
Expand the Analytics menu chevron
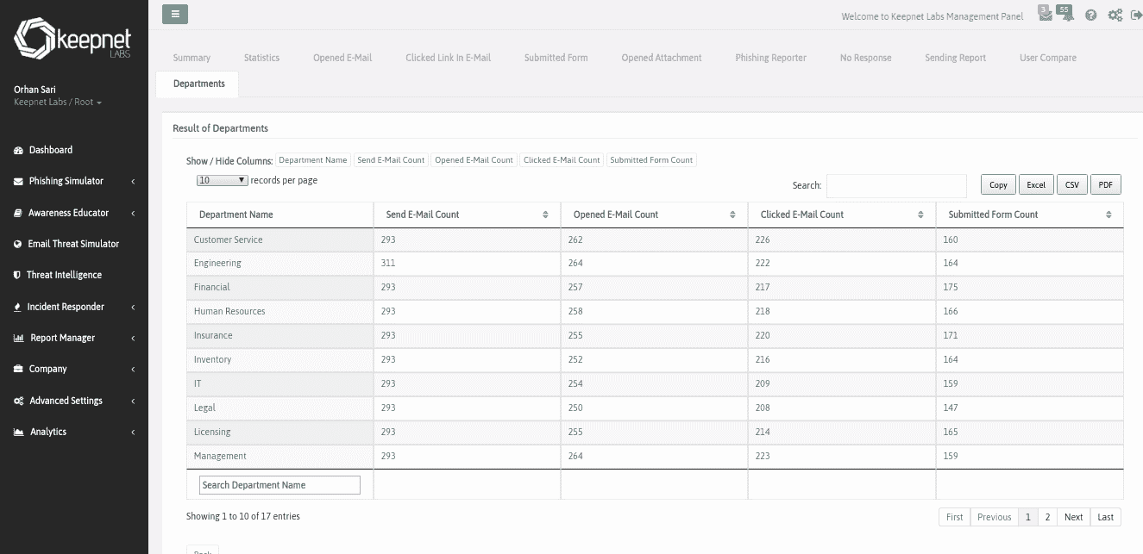pyautogui.click(x=133, y=432)
